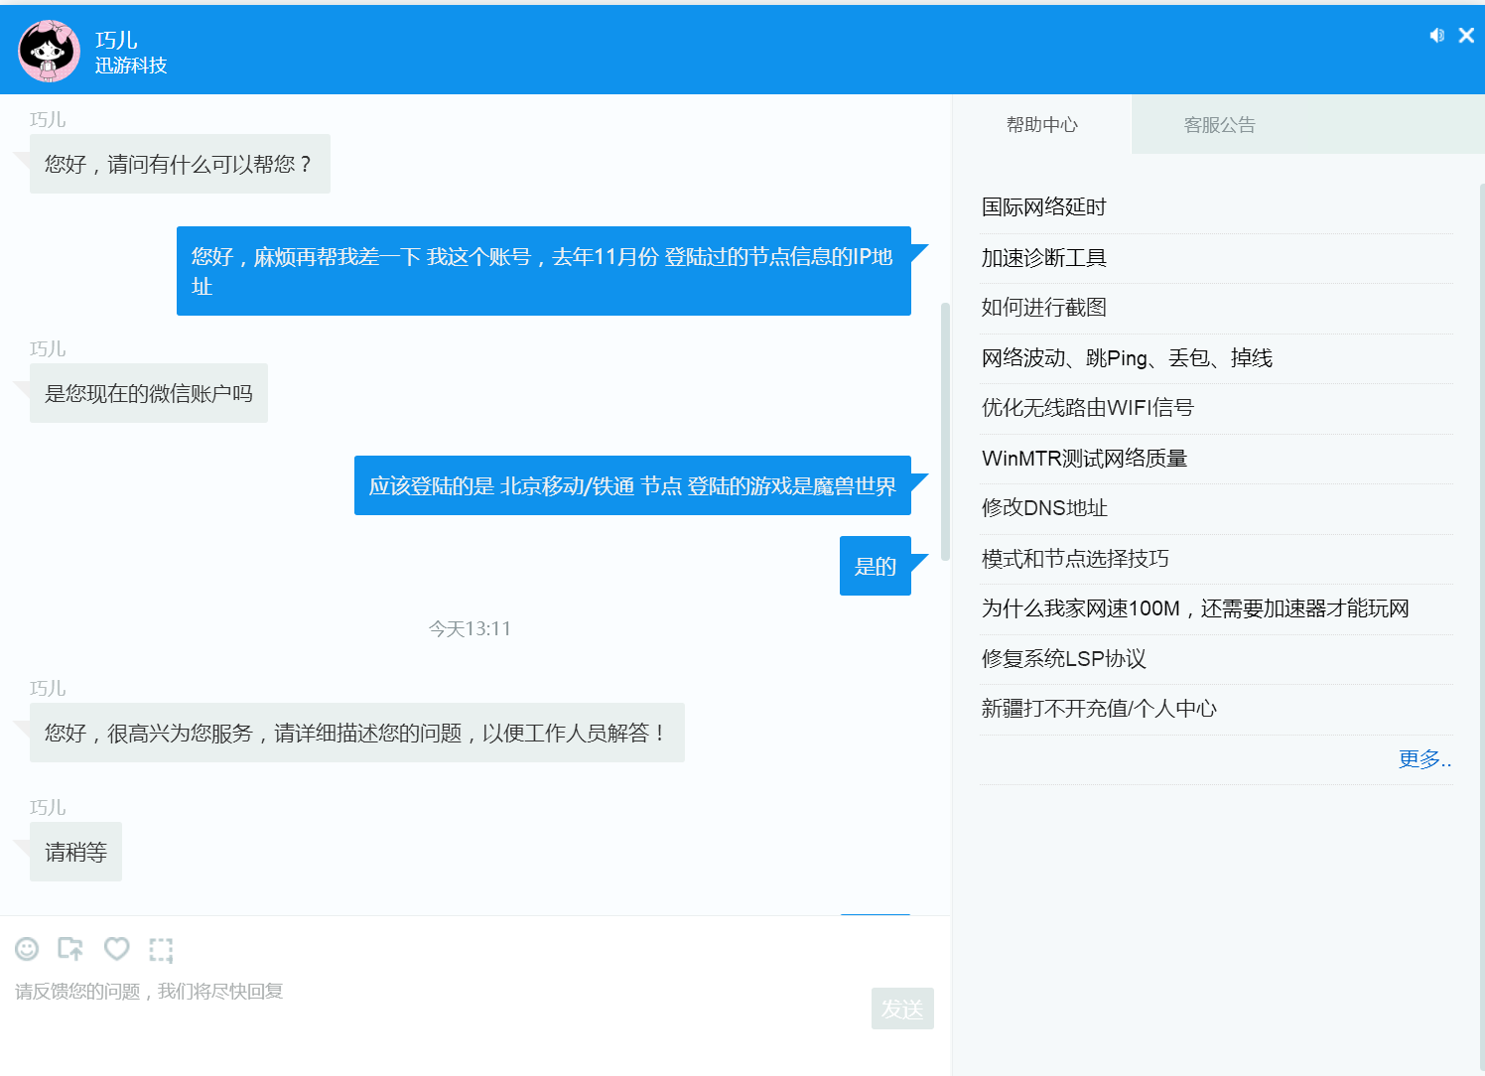This screenshot has height=1076, width=1485.
Task: Click the emoji smiley icon
Action: [x=27, y=949]
